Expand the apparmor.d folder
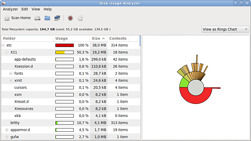Screen dimensions: 251x141 7,130
